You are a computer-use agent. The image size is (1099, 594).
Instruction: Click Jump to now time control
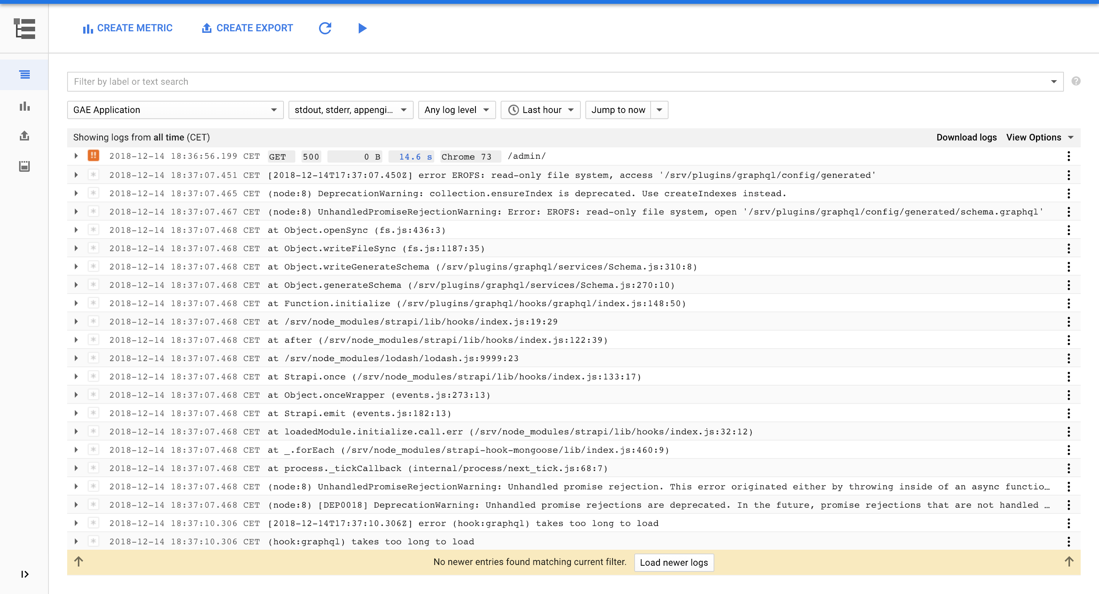619,110
